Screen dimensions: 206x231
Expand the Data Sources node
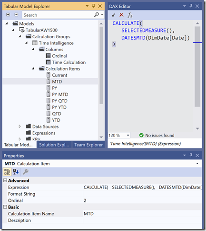[x=20, y=126]
